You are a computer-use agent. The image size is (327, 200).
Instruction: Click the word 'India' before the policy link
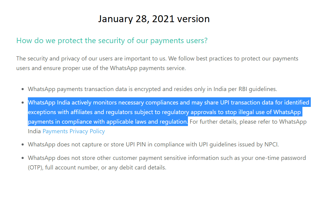(x=34, y=131)
